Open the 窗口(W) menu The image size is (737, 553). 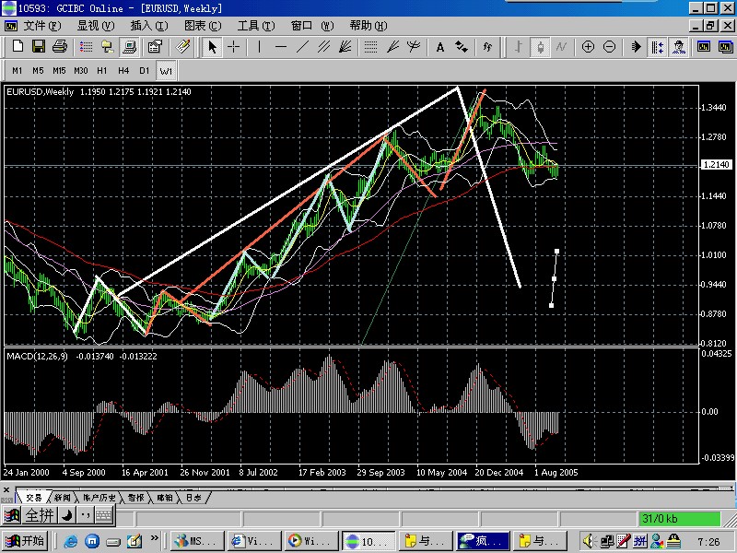click(x=312, y=26)
